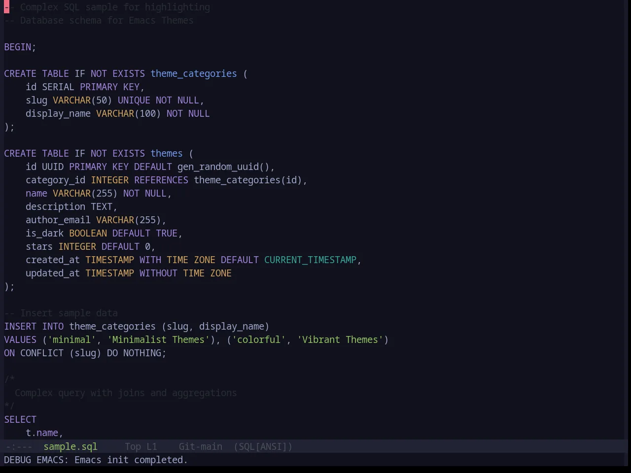Click the VALUES keyword
Screen dimensions: 631x473
point(20,339)
